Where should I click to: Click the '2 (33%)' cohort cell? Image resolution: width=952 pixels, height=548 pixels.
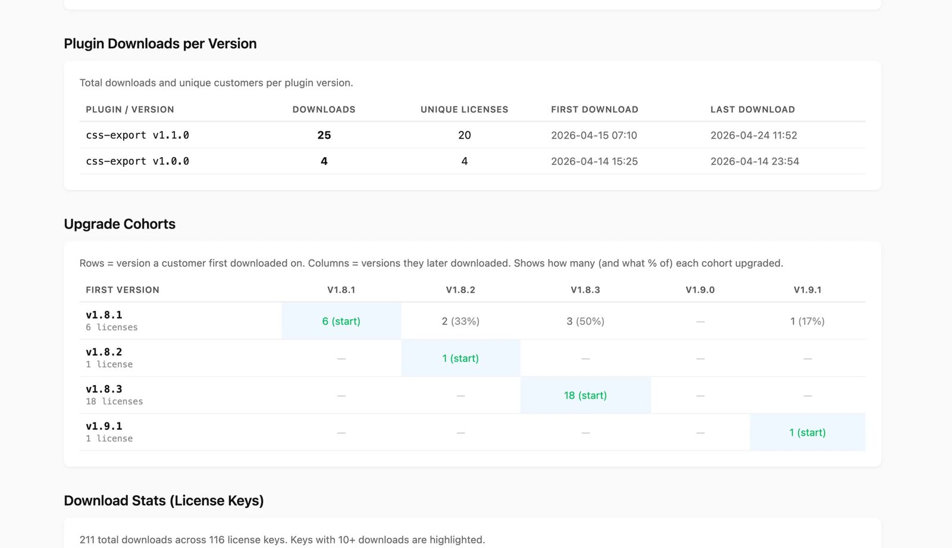461,321
